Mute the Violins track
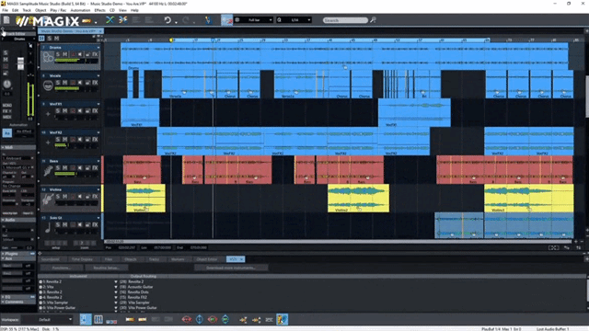 tap(65, 196)
